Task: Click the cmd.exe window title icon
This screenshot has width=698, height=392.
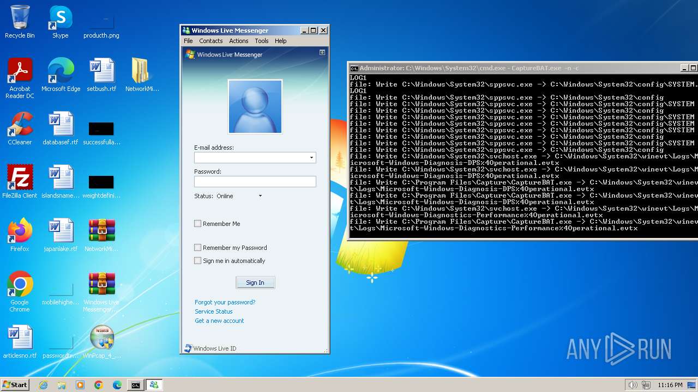Action: pos(354,68)
